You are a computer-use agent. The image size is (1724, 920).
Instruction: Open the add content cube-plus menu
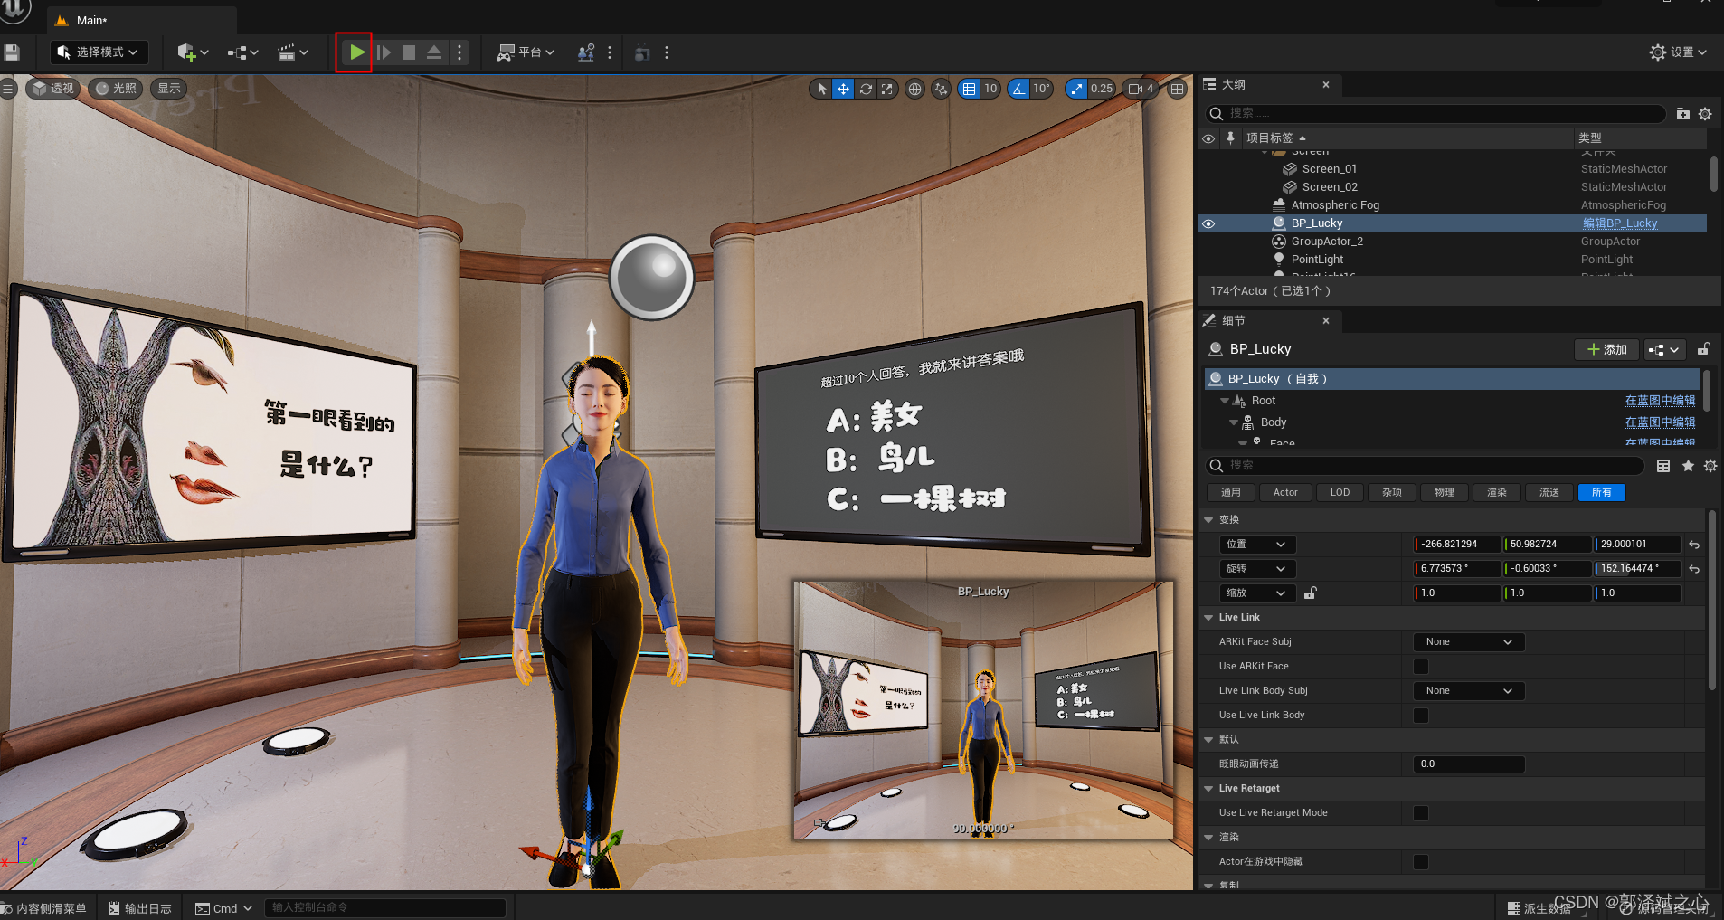point(193,52)
